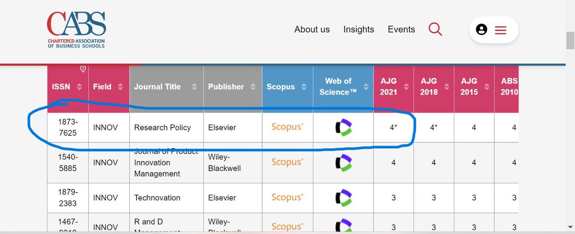Select Journal of Product Innovation Management title
This screenshot has width=575, height=234.
[166, 162]
